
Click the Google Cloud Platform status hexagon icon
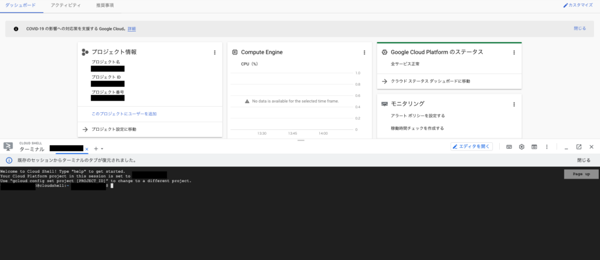[x=384, y=52]
